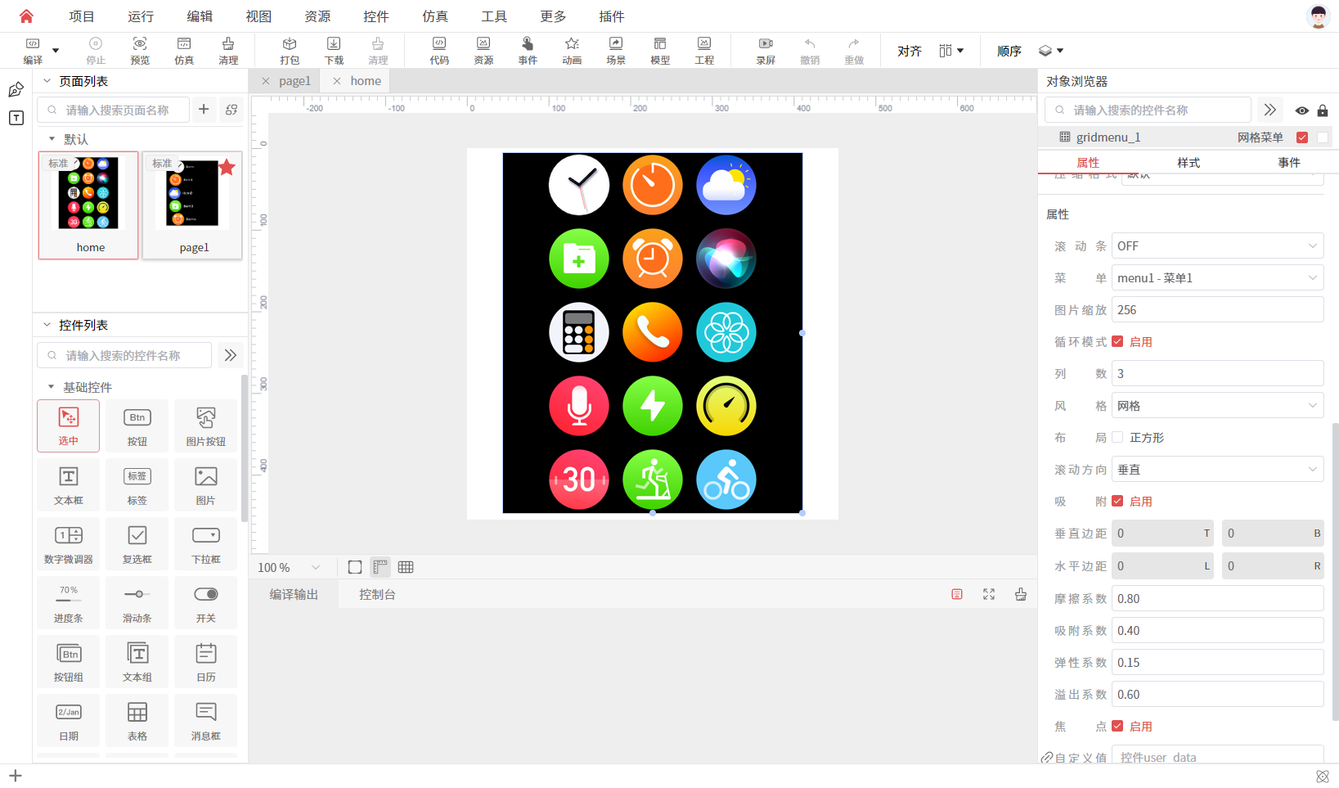Click the 下载 (download) toolbar icon
Screen dimensions: 1339x788
334,49
